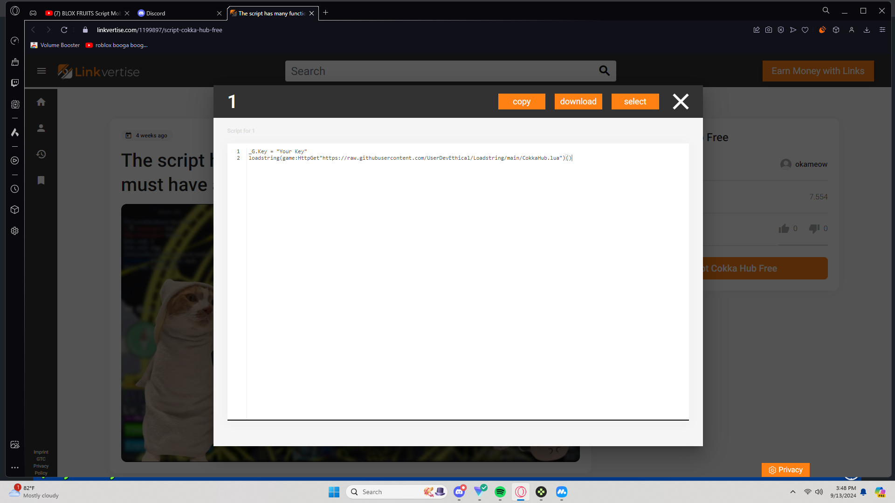This screenshot has width=895, height=503.
Task: Open Extensions cube in Opera sidebar
Action: click(15, 210)
